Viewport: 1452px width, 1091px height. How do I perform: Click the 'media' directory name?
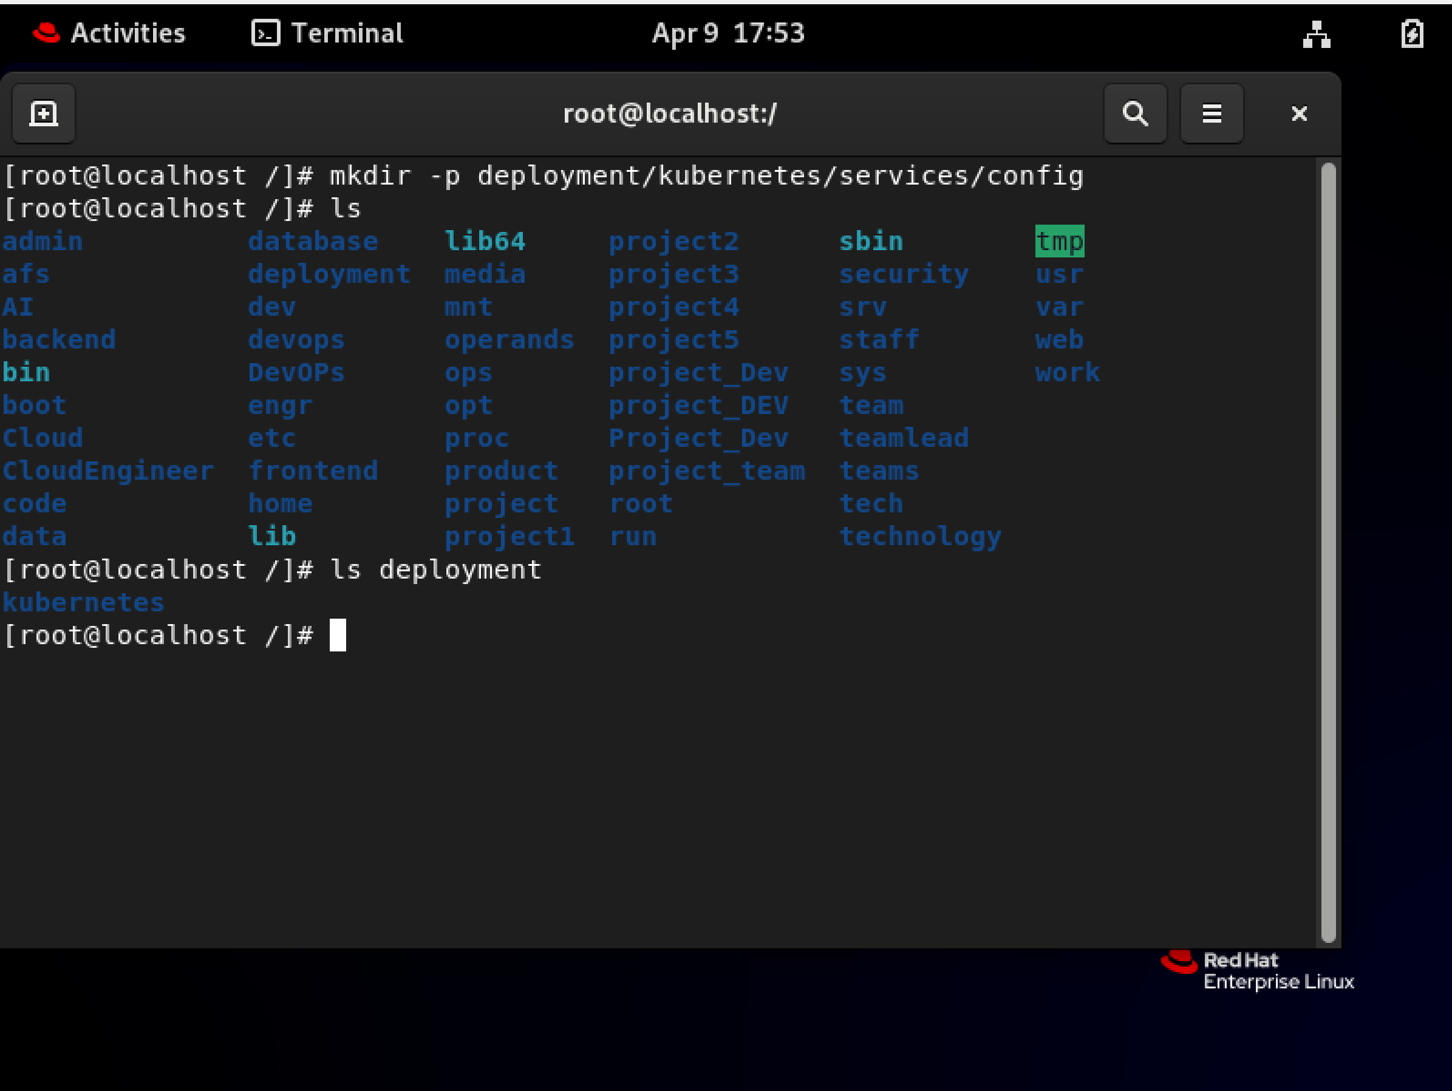coord(485,274)
